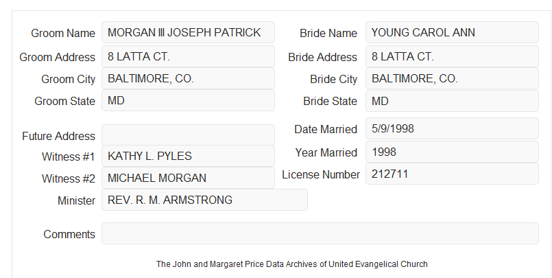This screenshot has height=278, width=552.
Task: Click the Comments label text
Action: [x=69, y=234]
